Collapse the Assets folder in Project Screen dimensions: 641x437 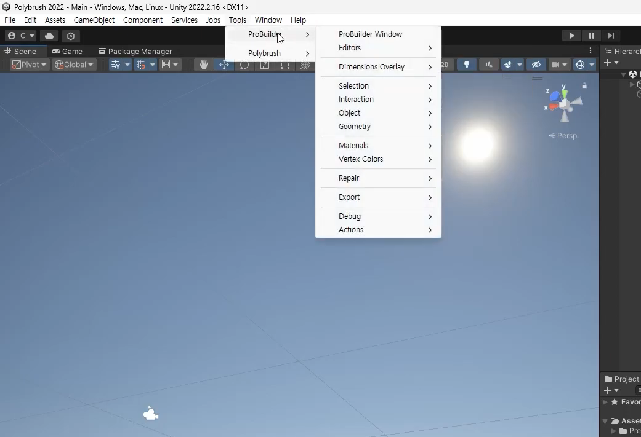click(x=605, y=420)
